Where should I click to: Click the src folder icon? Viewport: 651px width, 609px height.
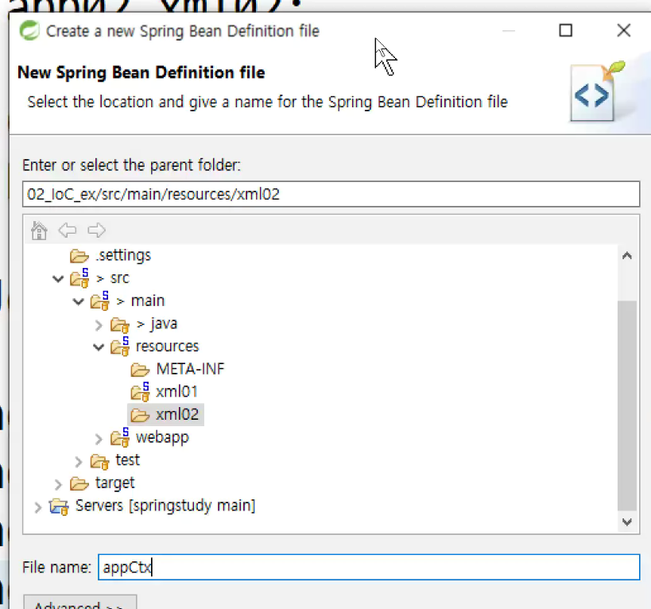click(x=79, y=278)
